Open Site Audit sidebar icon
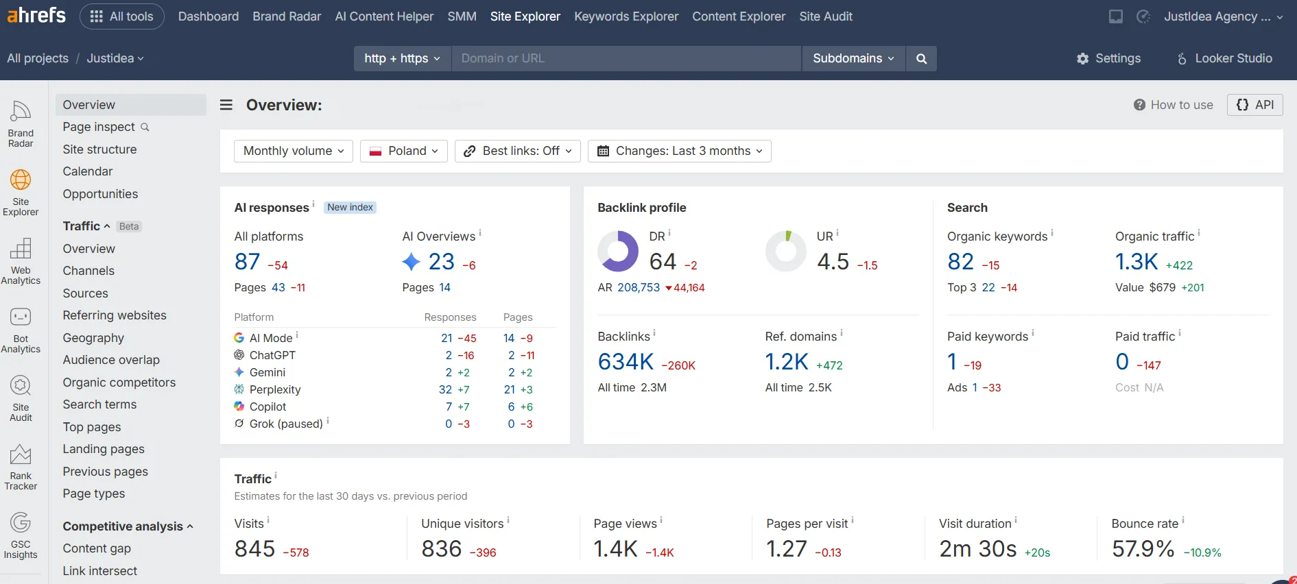Viewport: 1297px width, 584px height. pos(21,398)
